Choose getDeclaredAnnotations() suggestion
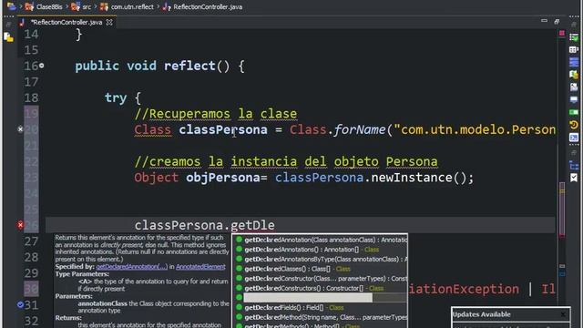Screen dimensions: 583x328 click(x=321, y=250)
